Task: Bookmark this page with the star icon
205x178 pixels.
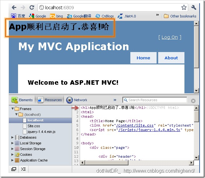Action: coord(184,7)
